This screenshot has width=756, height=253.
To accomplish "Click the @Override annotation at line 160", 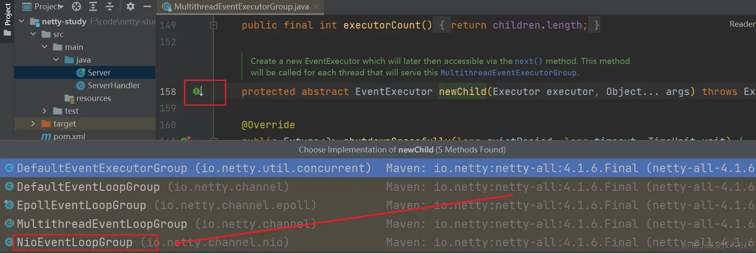I will (x=268, y=125).
